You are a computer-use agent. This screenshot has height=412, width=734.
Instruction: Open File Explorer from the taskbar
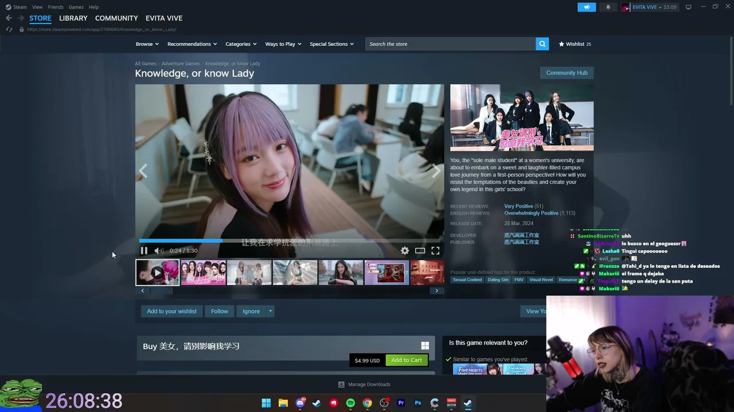pos(283,403)
